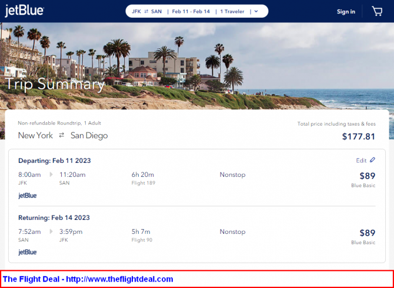
Task: Click Blue Basic fare on returning flight
Action: [363, 243]
